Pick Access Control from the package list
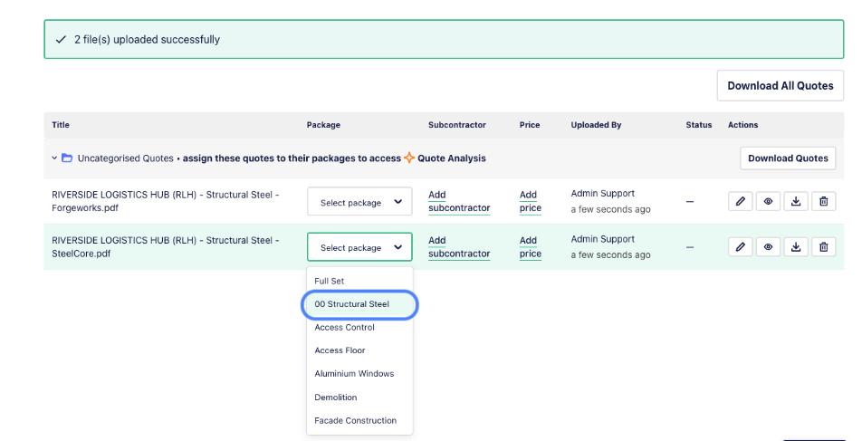This screenshot has width=862, height=441. 344,328
